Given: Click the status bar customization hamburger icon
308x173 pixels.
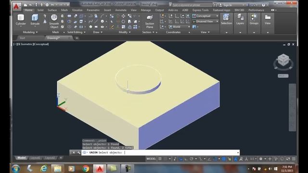Looking at the screenshot, I should [x=294, y=159].
